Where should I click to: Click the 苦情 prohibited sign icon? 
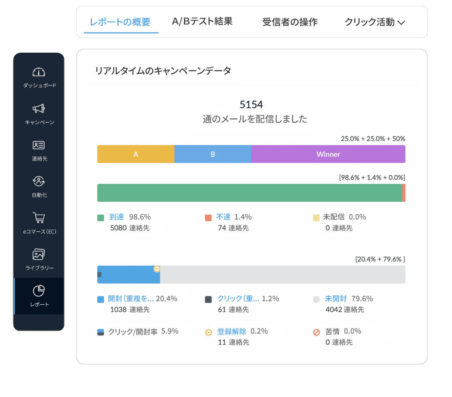pyautogui.click(x=316, y=332)
